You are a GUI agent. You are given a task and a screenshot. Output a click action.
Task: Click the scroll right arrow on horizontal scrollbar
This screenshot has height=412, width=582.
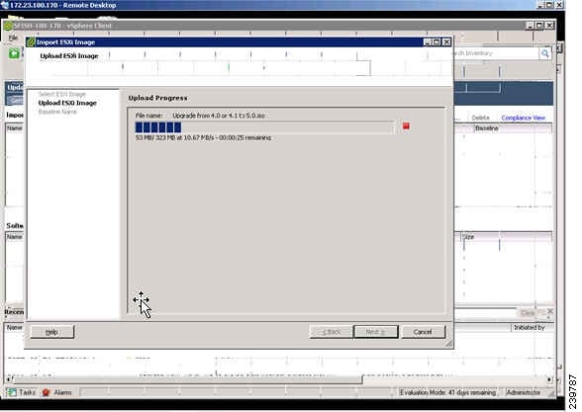(549, 379)
